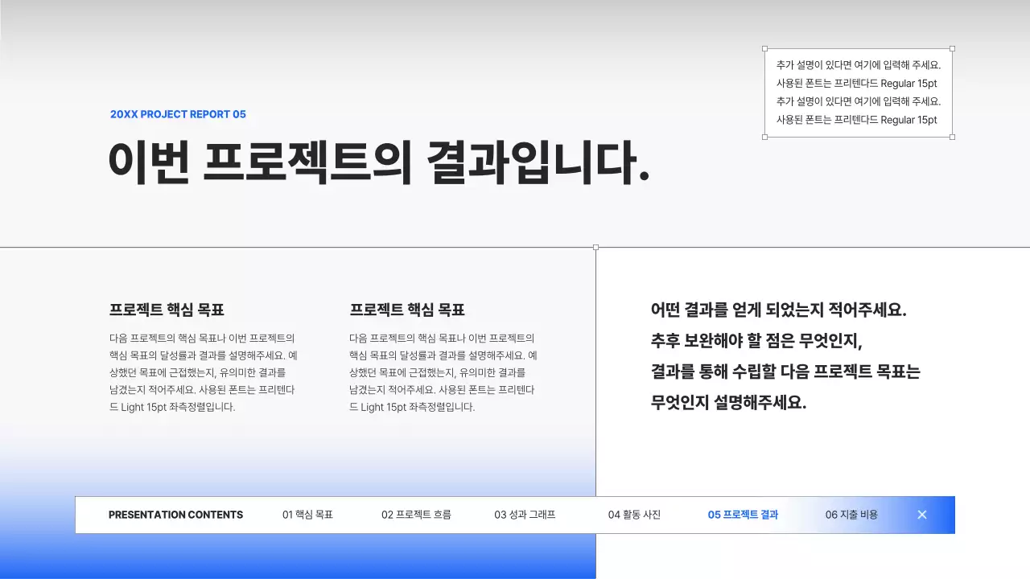The height and width of the screenshot is (579, 1030).
Task: Select the slide title "이번 프로젝트의 결과입니다."
Action: pyautogui.click(x=382, y=163)
